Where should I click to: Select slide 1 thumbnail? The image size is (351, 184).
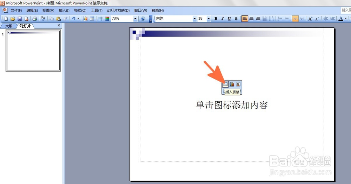(x=33, y=50)
